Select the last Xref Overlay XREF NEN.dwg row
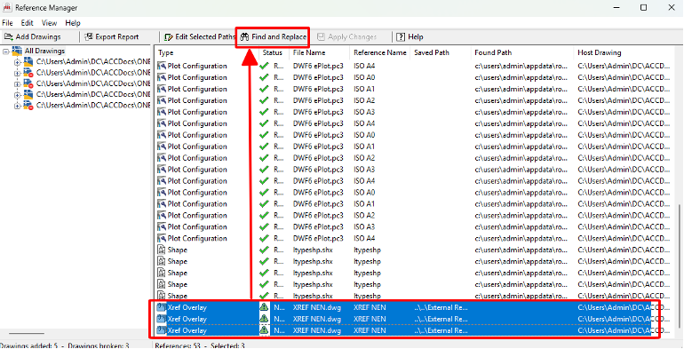 [x=404, y=330]
